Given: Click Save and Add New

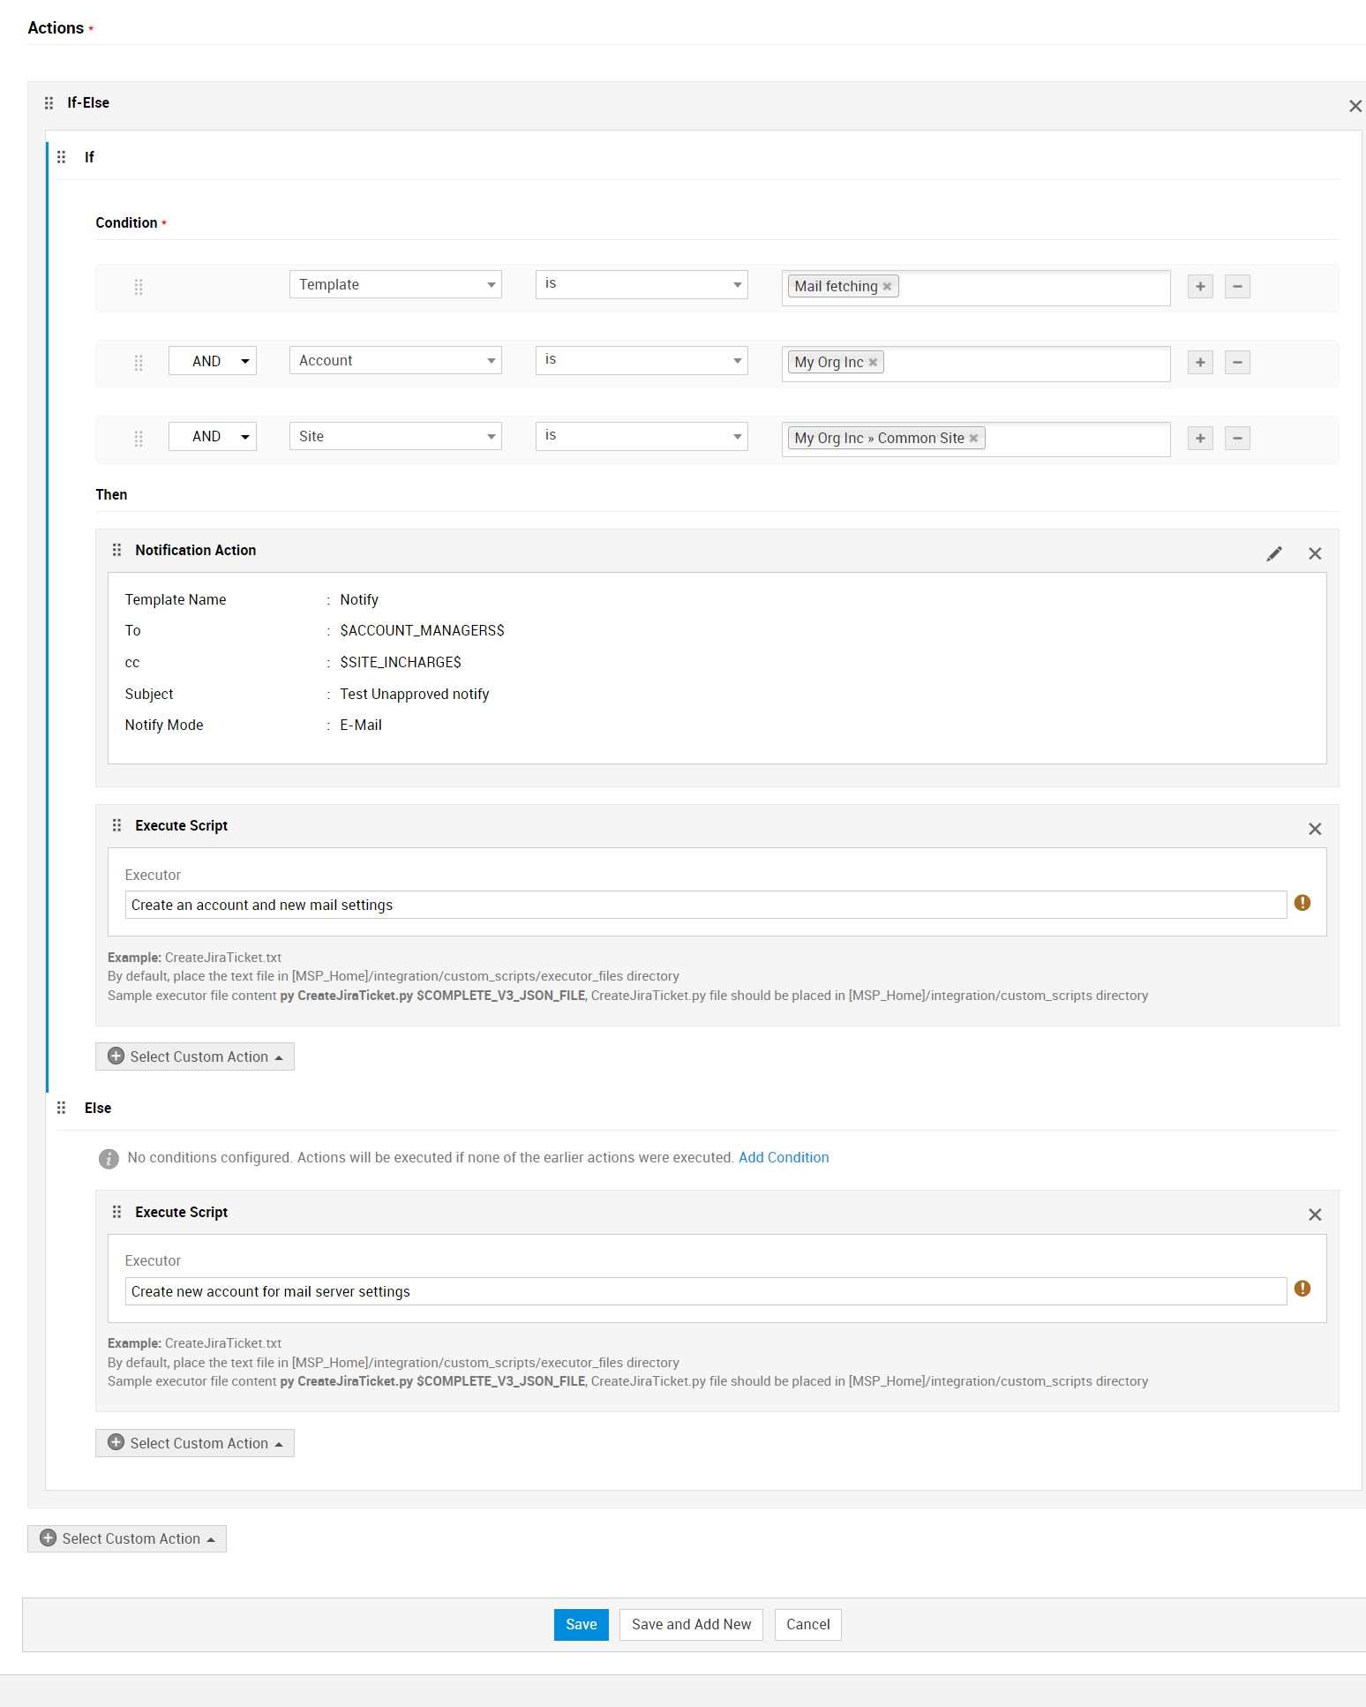Looking at the screenshot, I should pos(691,1624).
